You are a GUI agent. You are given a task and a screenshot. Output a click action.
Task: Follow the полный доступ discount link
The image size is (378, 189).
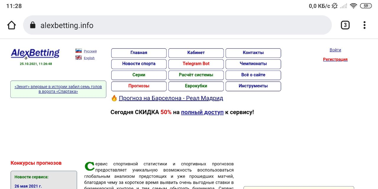pos(202,112)
